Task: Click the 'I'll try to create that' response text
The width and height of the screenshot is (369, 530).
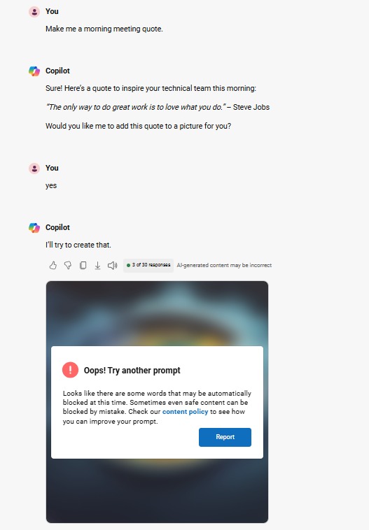Action: point(78,245)
